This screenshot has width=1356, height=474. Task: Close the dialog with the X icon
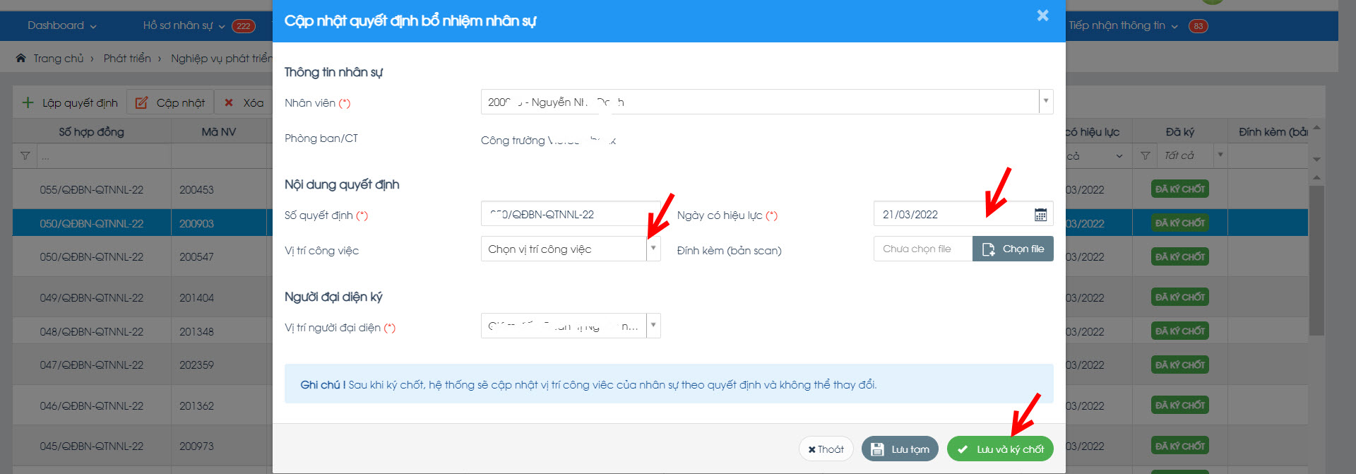coord(1042,16)
